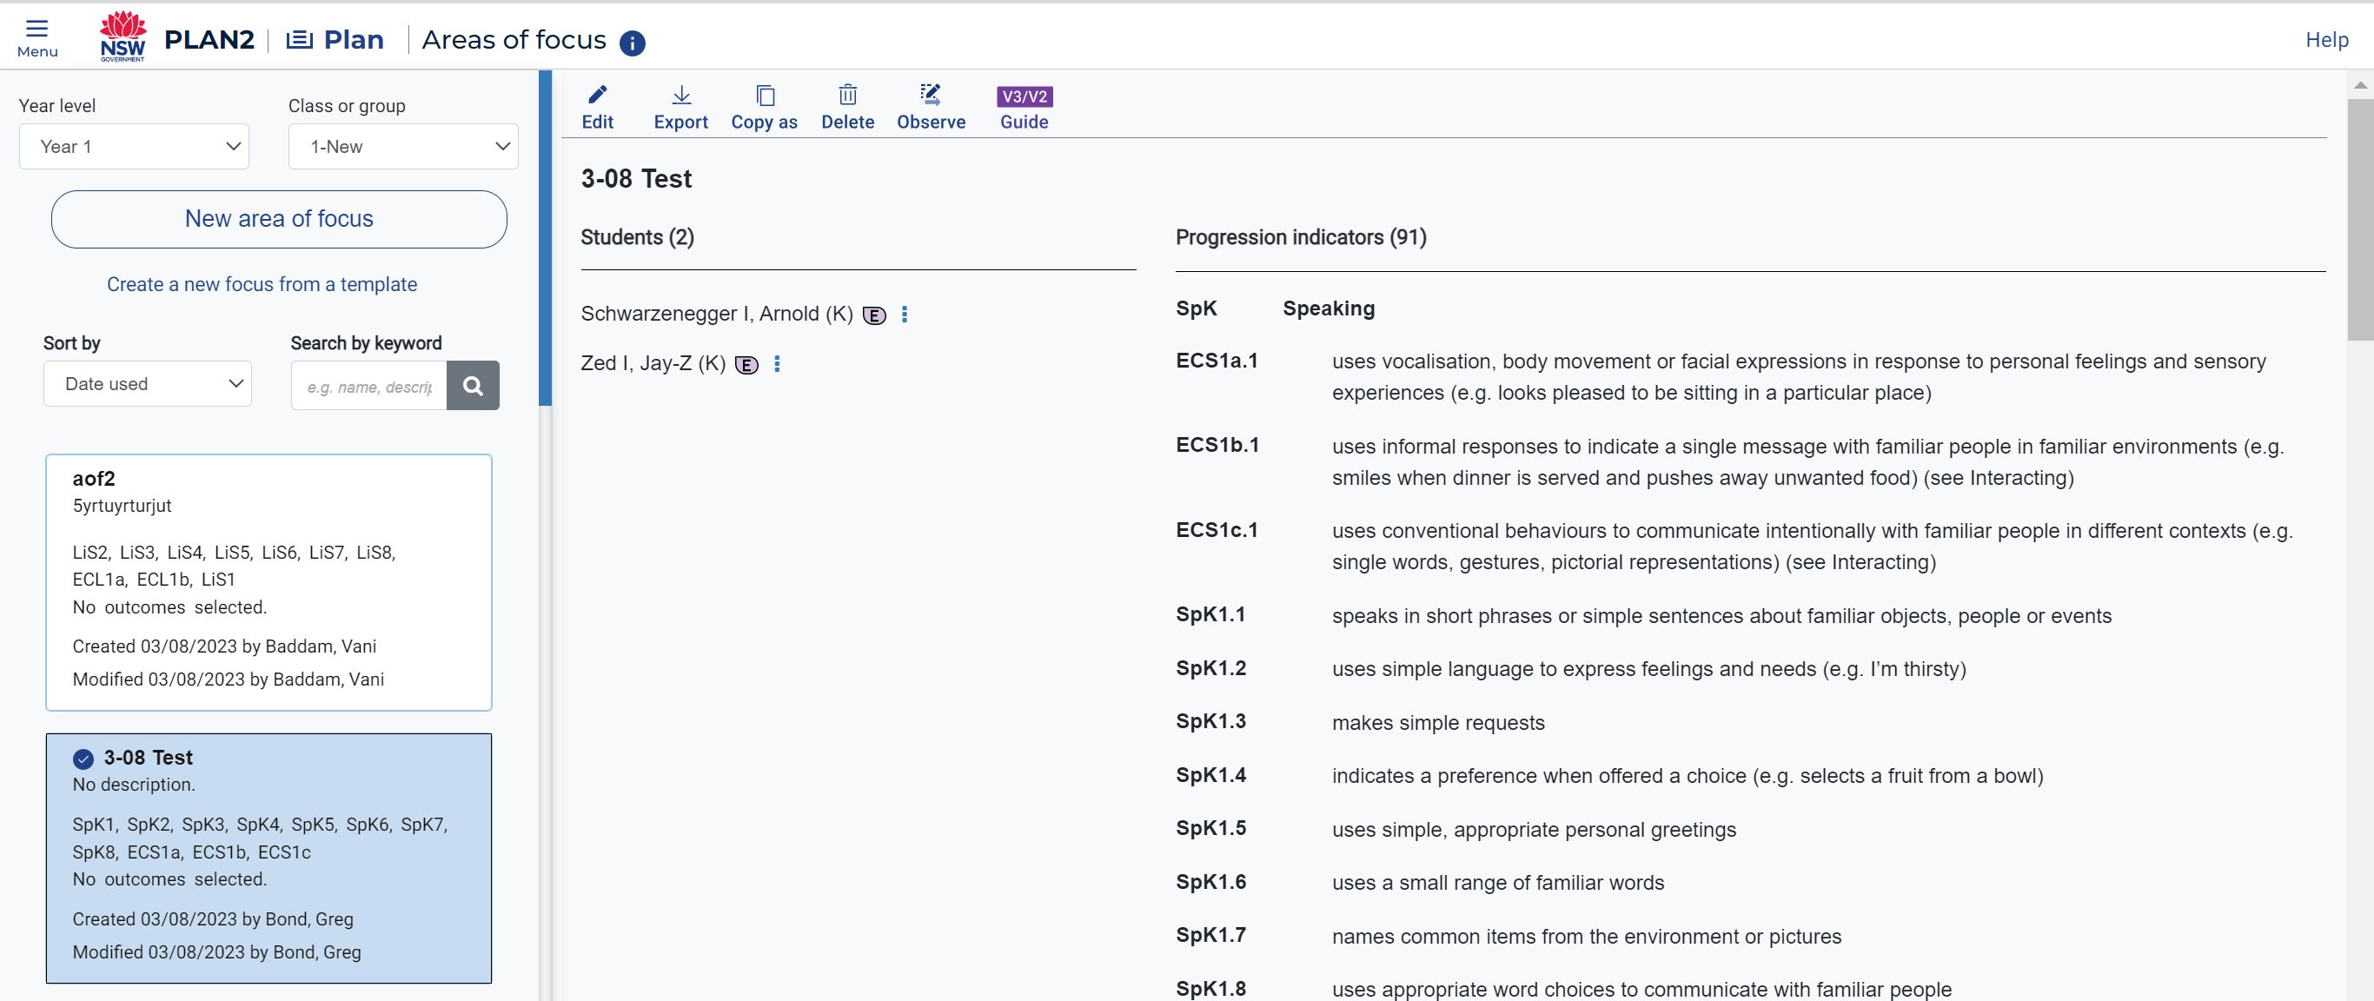Open options menu for Schwarzenegger I, Arnold

pyautogui.click(x=904, y=315)
